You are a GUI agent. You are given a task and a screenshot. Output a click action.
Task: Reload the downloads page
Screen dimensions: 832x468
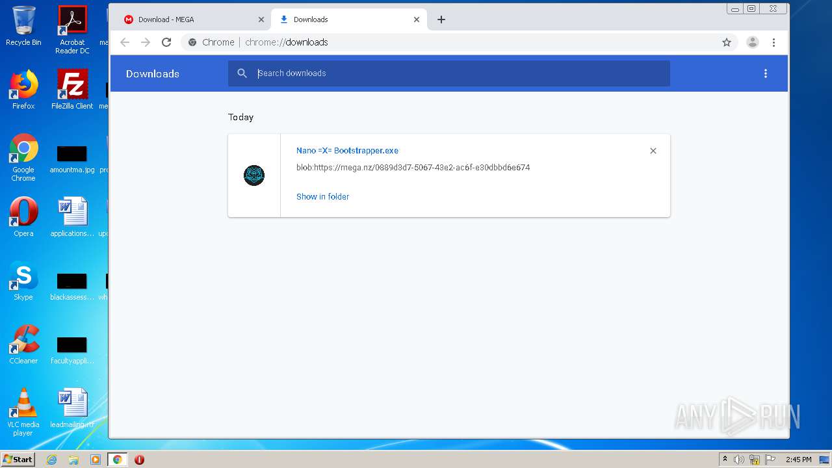pos(166,42)
